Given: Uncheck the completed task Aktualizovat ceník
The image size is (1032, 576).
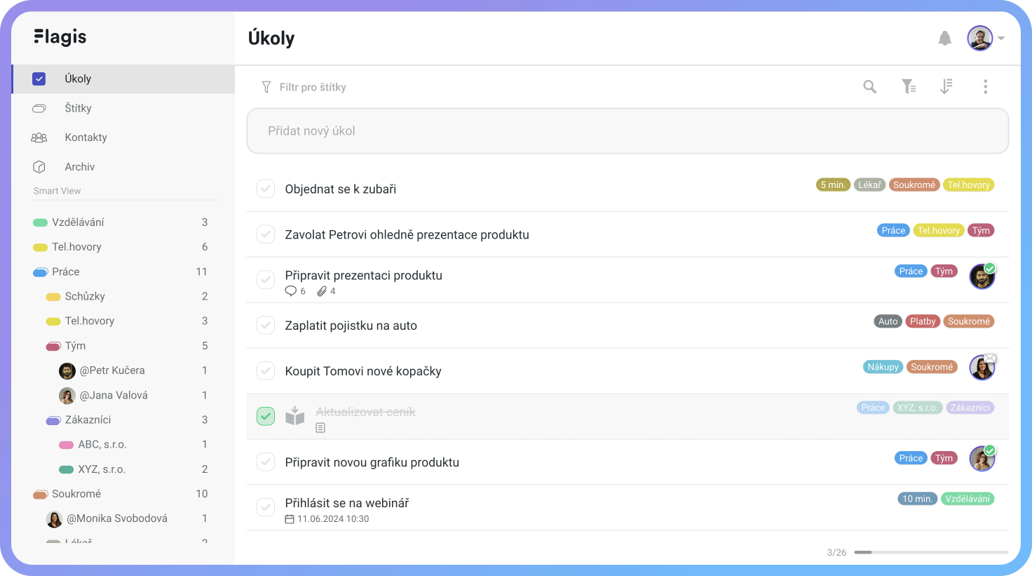Looking at the screenshot, I should click(x=266, y=417).
